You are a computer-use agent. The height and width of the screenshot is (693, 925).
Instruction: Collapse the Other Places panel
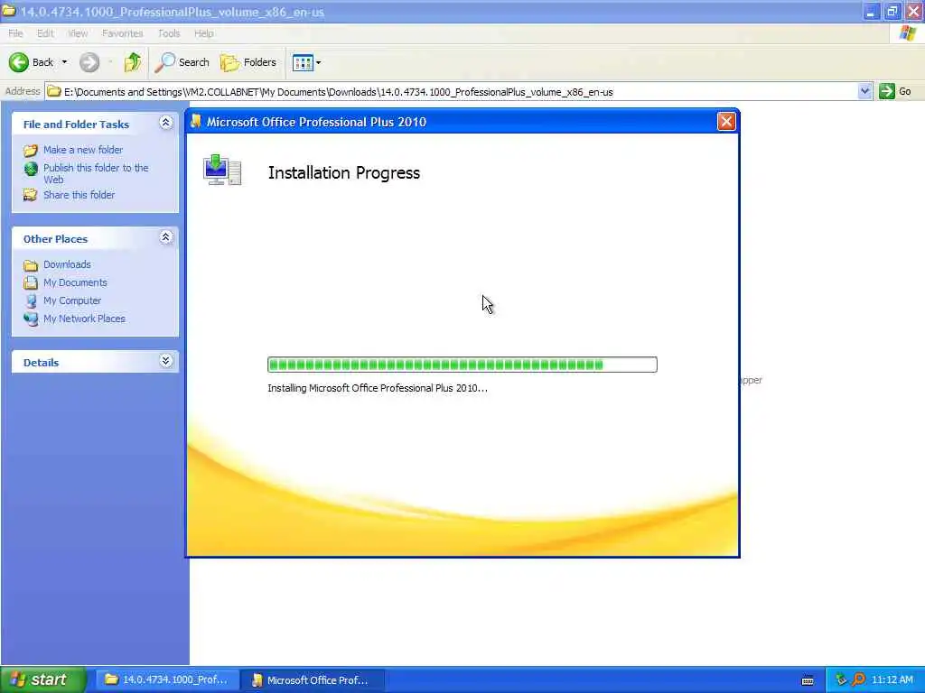pyautogui.click(x=166, y=237)
